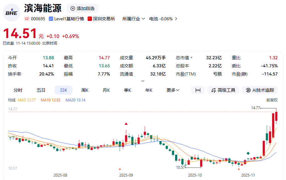This screenshot has width=286, height=180.
Task: Click the green diamond marker on chart
Action: [x=248, y=153]
